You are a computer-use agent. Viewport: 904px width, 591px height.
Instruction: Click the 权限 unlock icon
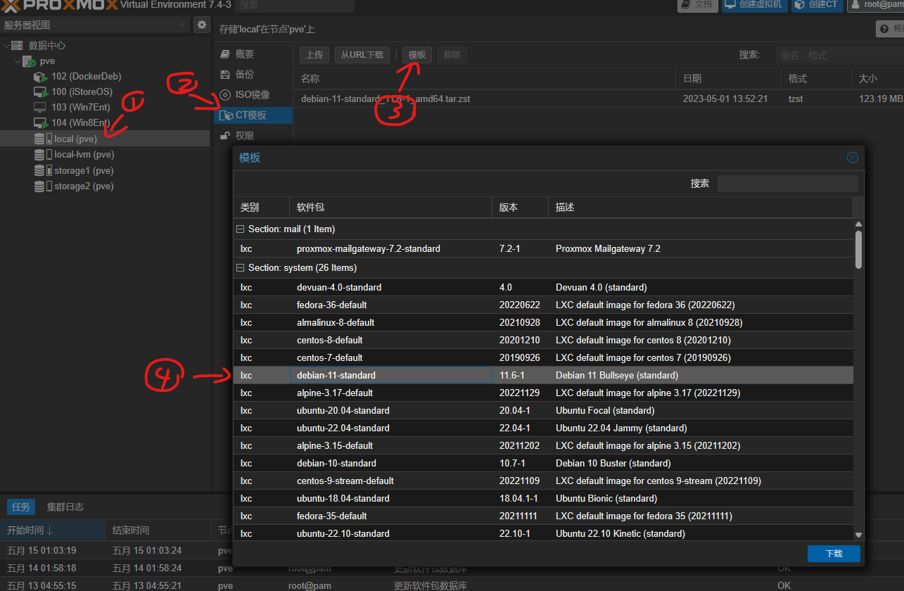[x=225, y=135]
